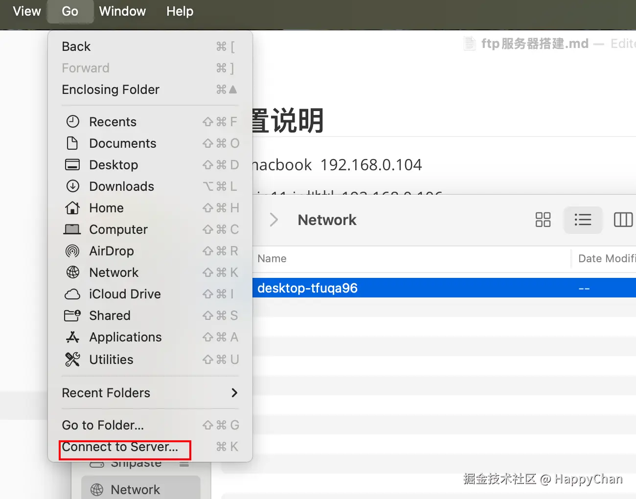Select Utilities menu entry text
The height and width of the screenshot is (499, 636).
[111, 360]
